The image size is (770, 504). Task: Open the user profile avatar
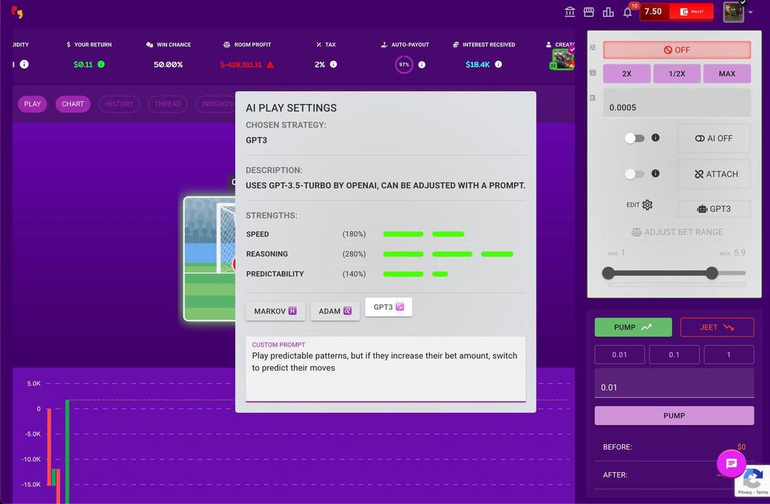(733, 12)
